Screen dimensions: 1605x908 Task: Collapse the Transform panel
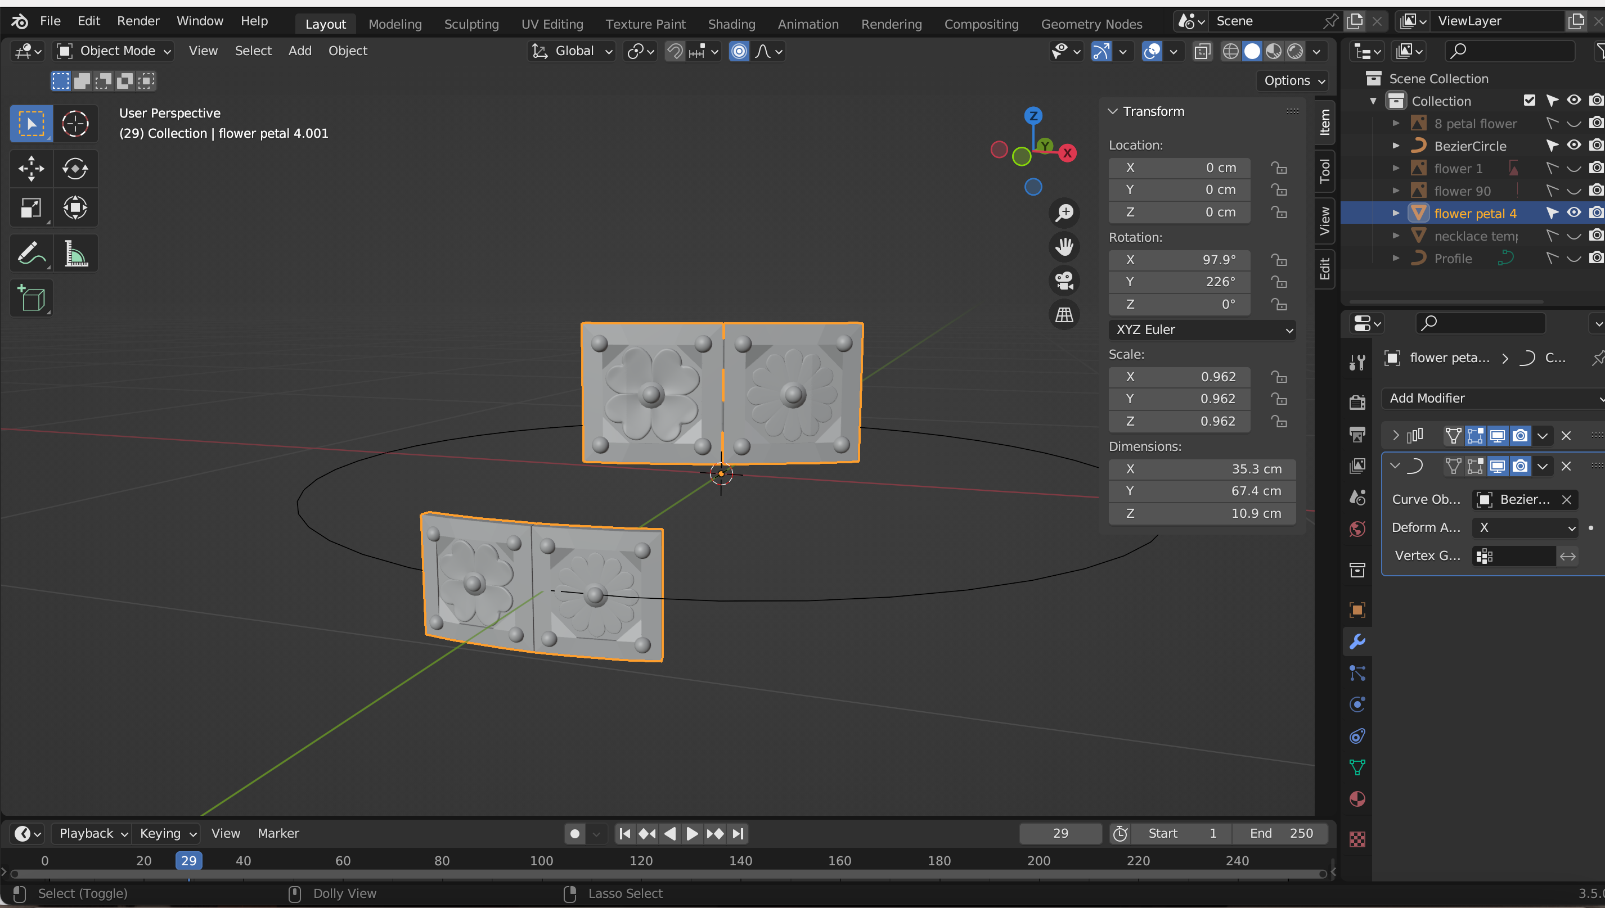pos(1112,111)
